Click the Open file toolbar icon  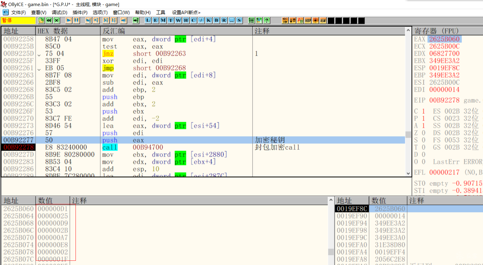coord(41,20)
